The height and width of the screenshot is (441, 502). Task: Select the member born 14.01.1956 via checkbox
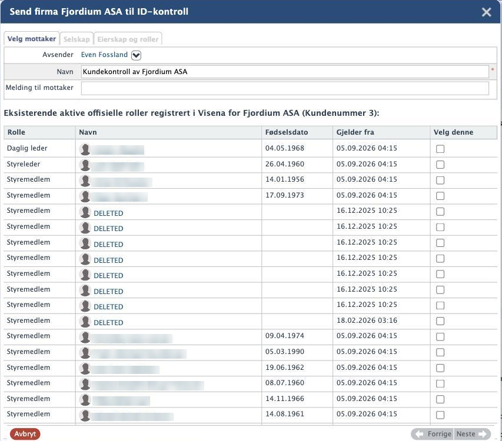(440, 180)
